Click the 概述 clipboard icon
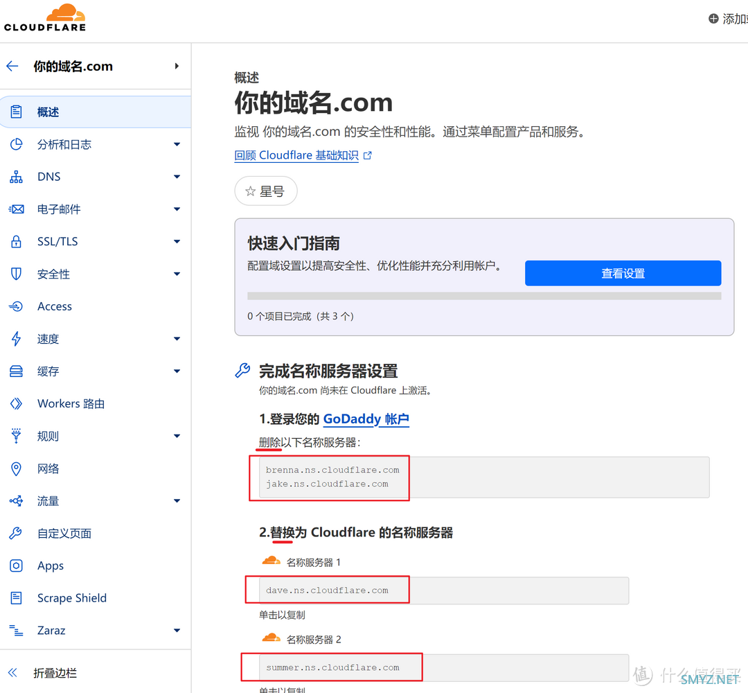This screenshot has height=693, width=748. 16,112
